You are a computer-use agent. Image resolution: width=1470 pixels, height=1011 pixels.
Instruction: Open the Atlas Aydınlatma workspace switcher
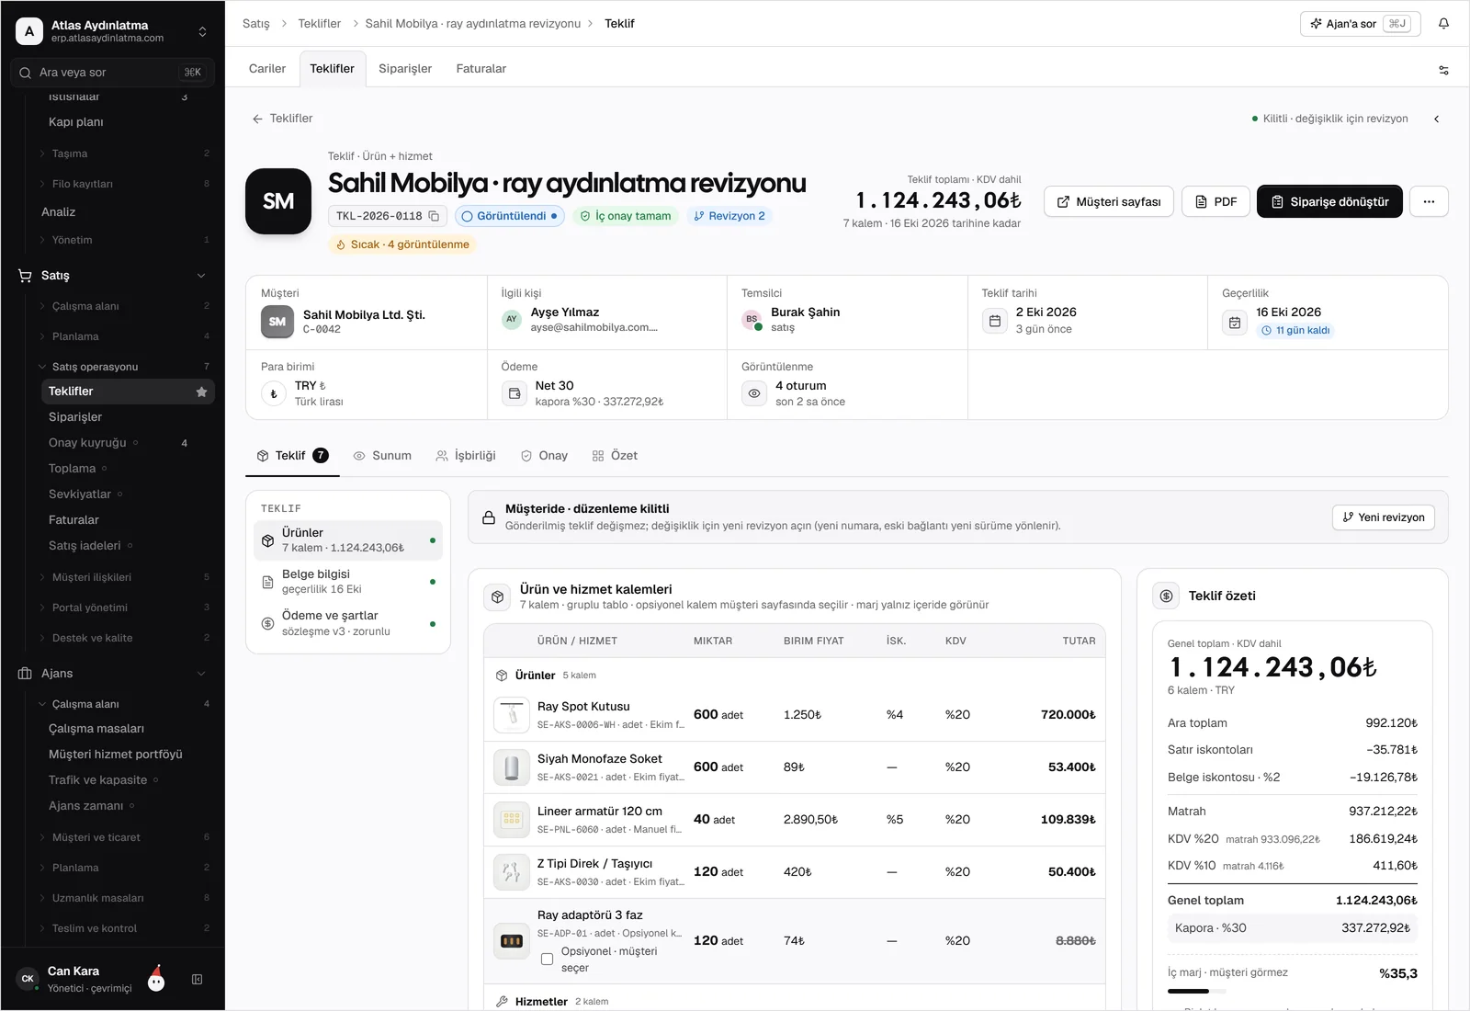point(202,31)
